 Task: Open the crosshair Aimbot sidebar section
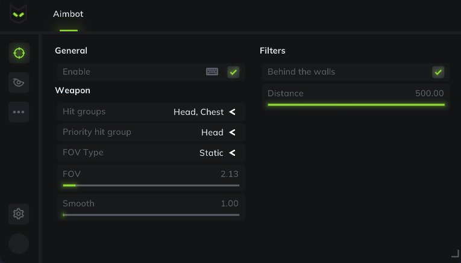19,53
